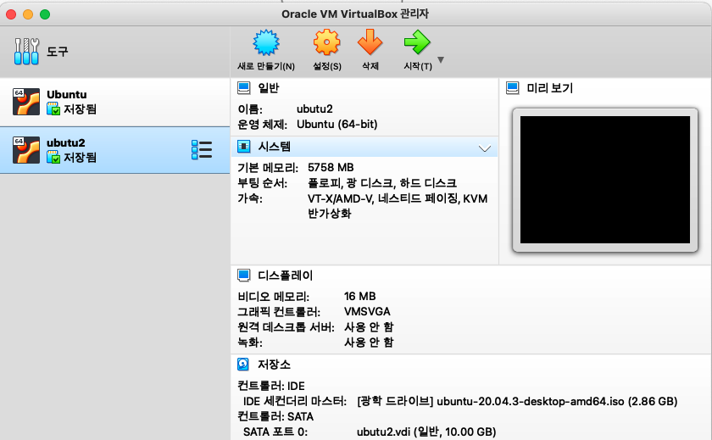Screen dimensions: 712x440
Task: Click the 일반 section monitor icon
Action: click(x=244, y=88)
